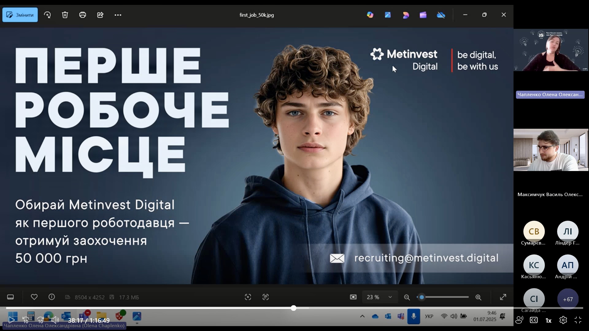Viewport: 589px width, 331px height.
Task: Open video player settings gear
Action: point(563,320)
